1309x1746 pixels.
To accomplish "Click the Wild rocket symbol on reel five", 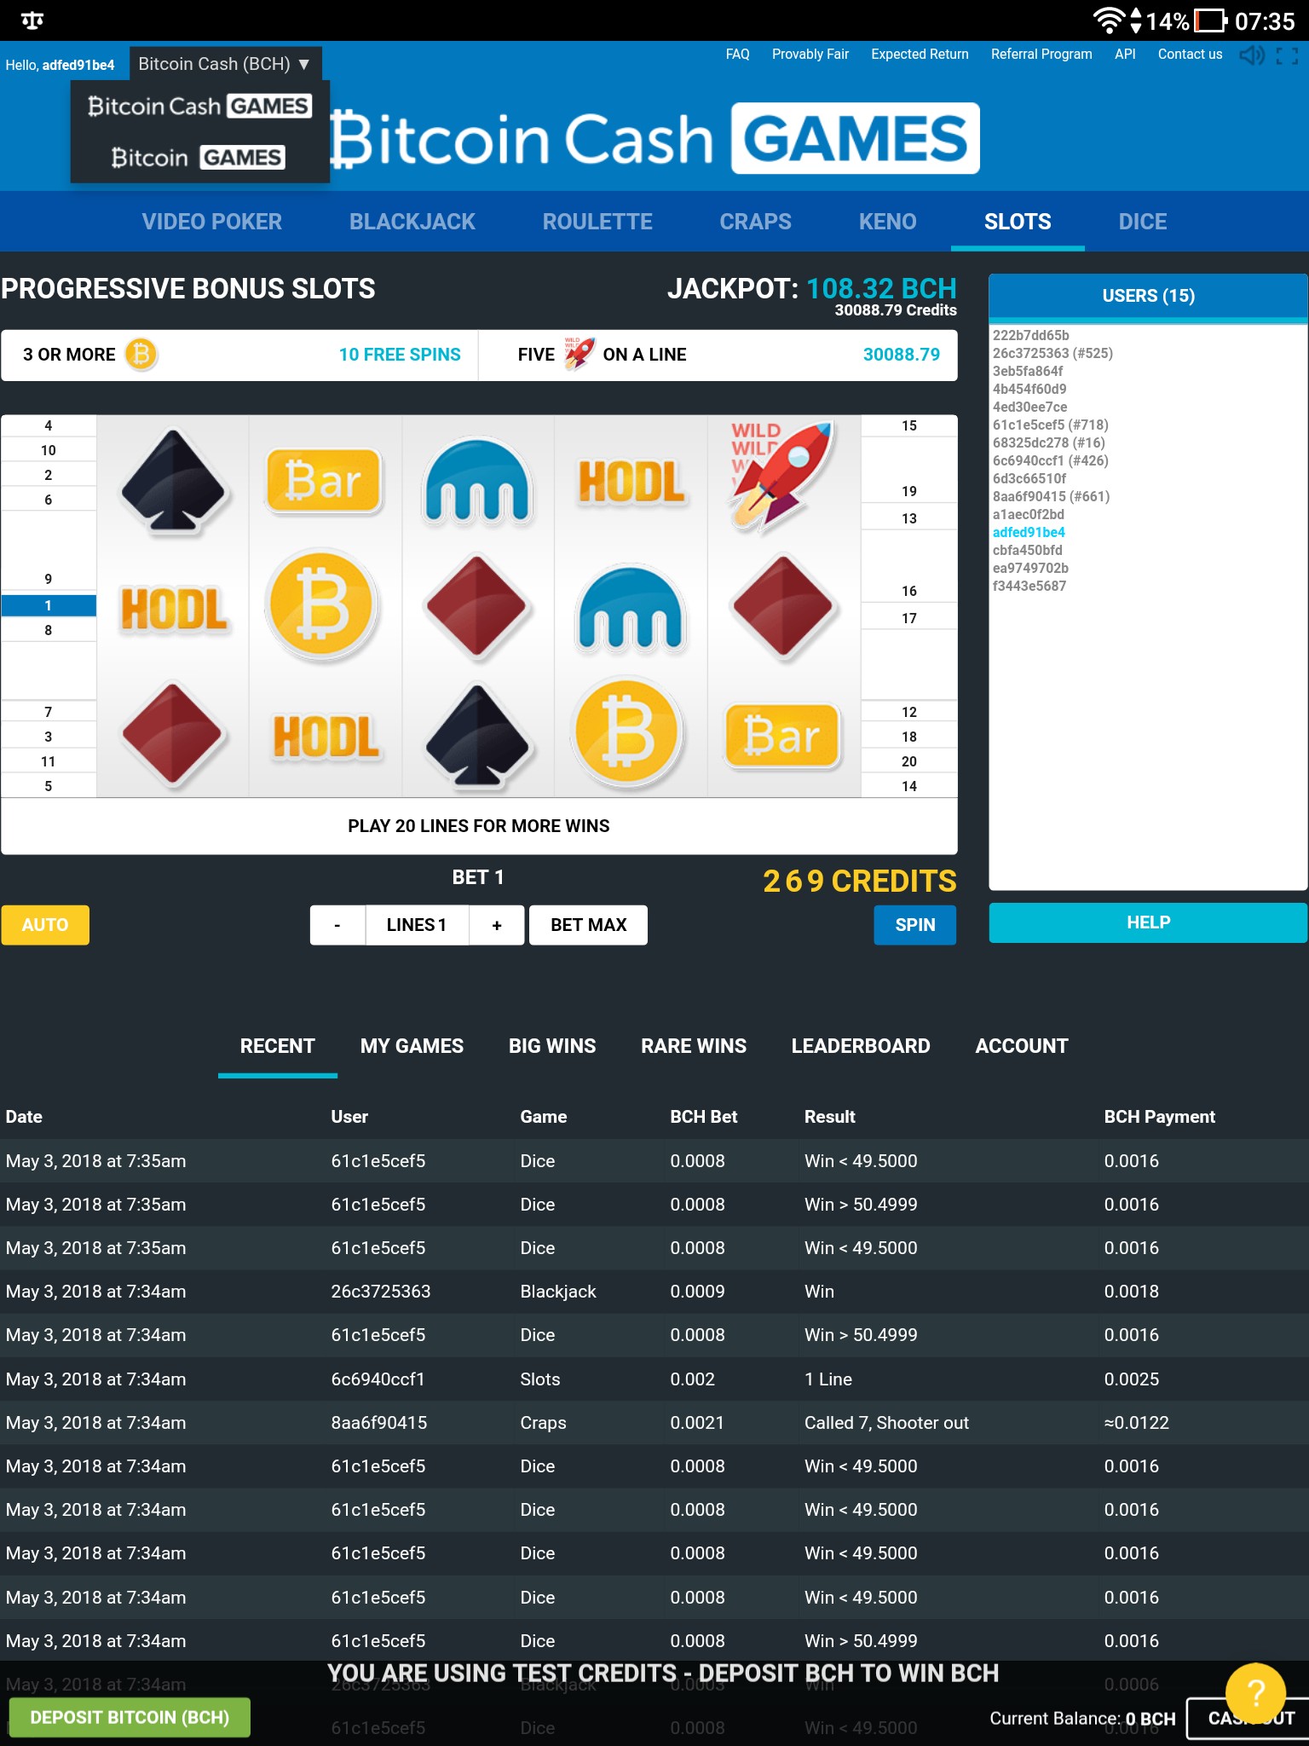I will (783, 477).
